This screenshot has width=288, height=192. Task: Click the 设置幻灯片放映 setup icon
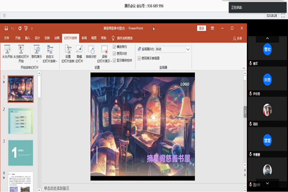click(x=68, y=49)
